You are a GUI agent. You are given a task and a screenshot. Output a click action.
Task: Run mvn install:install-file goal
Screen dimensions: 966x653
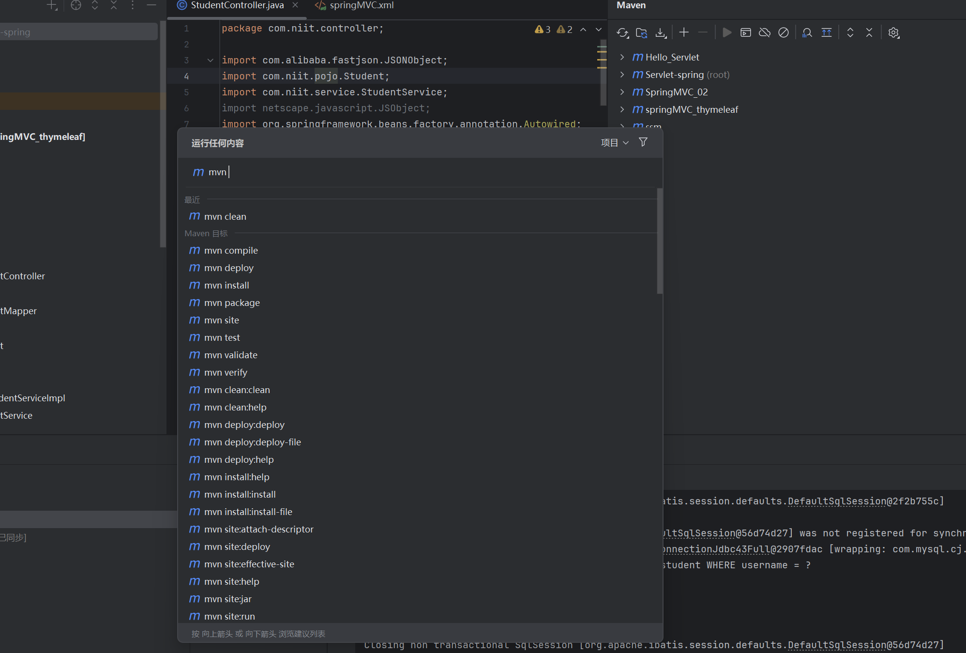point(248,512)
